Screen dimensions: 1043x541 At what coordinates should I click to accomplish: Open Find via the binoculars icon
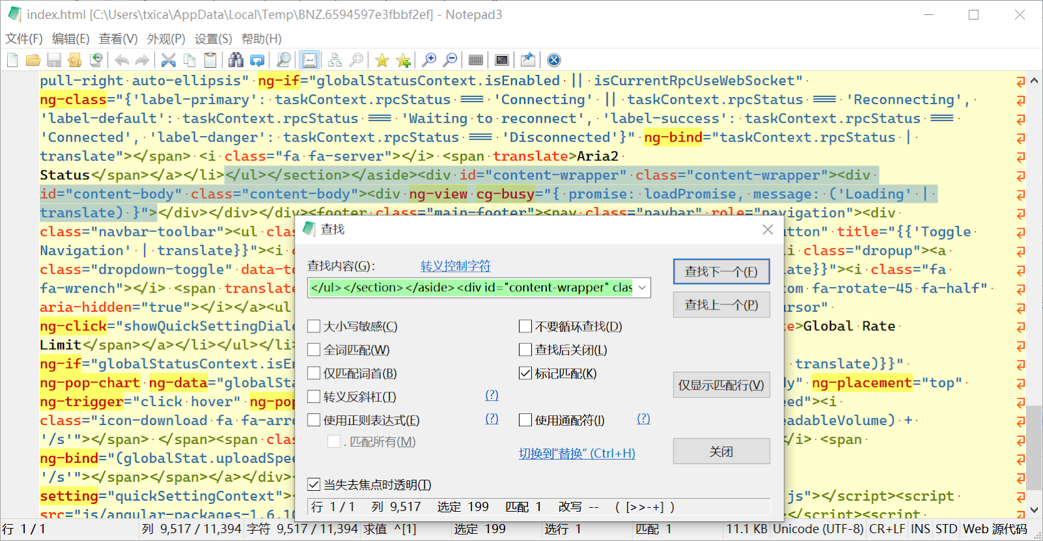(x=236, y=61)
